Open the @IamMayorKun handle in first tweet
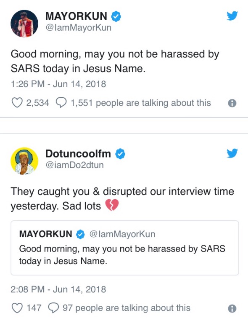Viewport: 248px width, 318px height. click(79, 27)
